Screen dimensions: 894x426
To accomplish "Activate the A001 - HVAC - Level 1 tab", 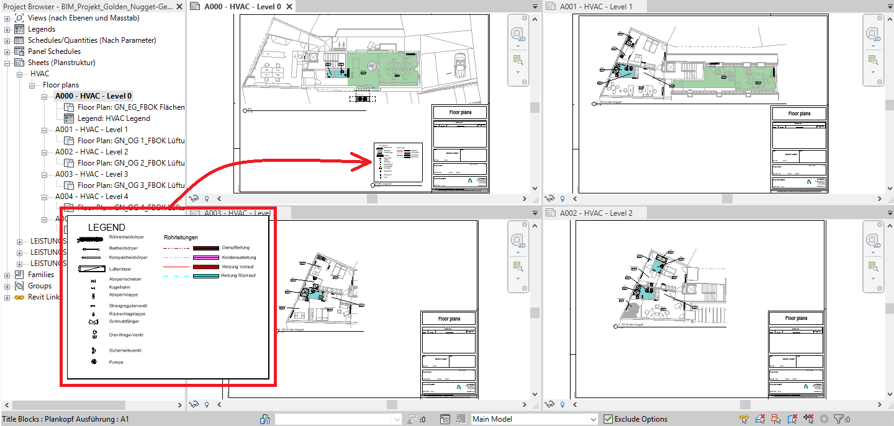I will tap(596, 6).
